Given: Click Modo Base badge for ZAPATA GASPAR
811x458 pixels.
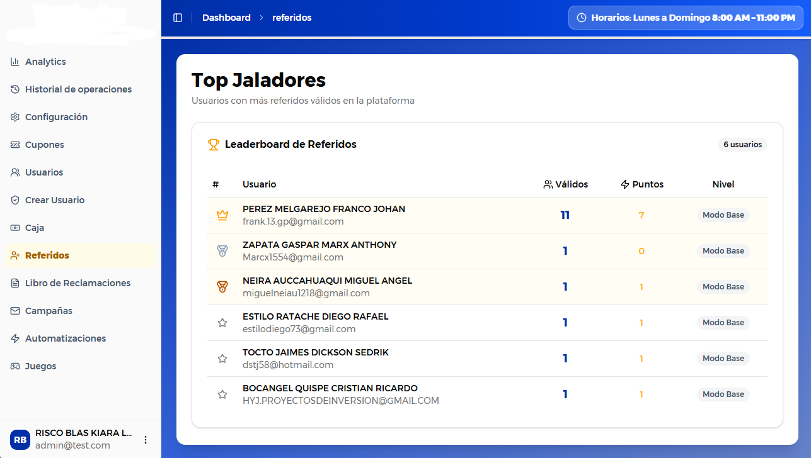Looking at the screenshot, I should point(723,251).
